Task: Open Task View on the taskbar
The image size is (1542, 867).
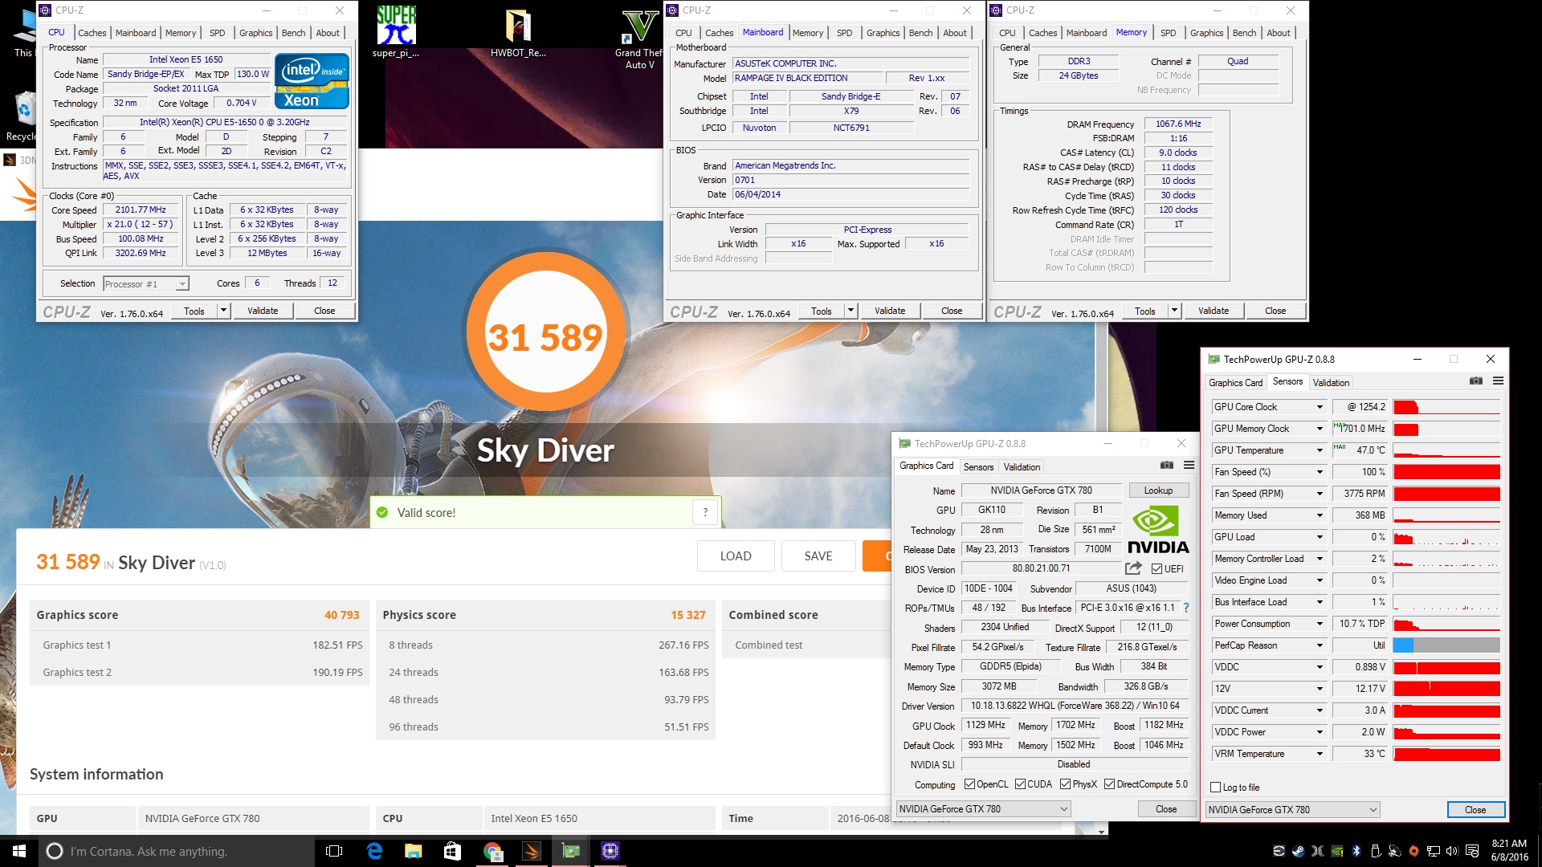Action: click(334, 851)
